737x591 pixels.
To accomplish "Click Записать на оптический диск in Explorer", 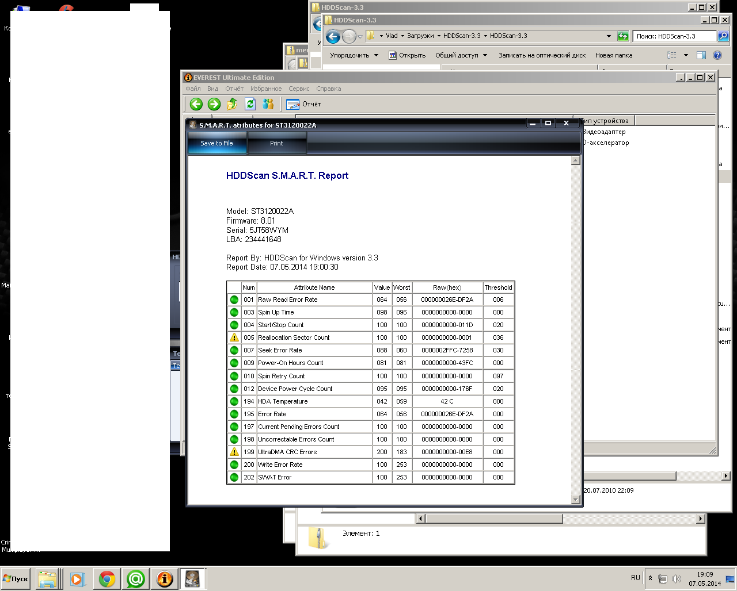I will 542,55.
